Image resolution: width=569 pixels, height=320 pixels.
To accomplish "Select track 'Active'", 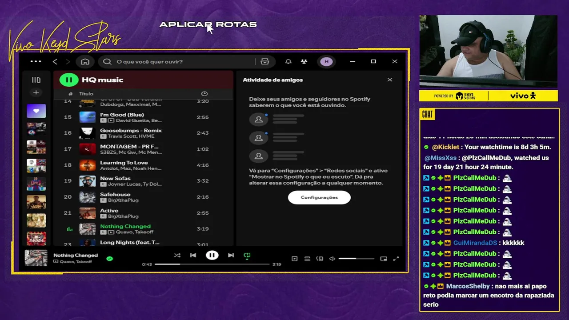I will (143, 213).
